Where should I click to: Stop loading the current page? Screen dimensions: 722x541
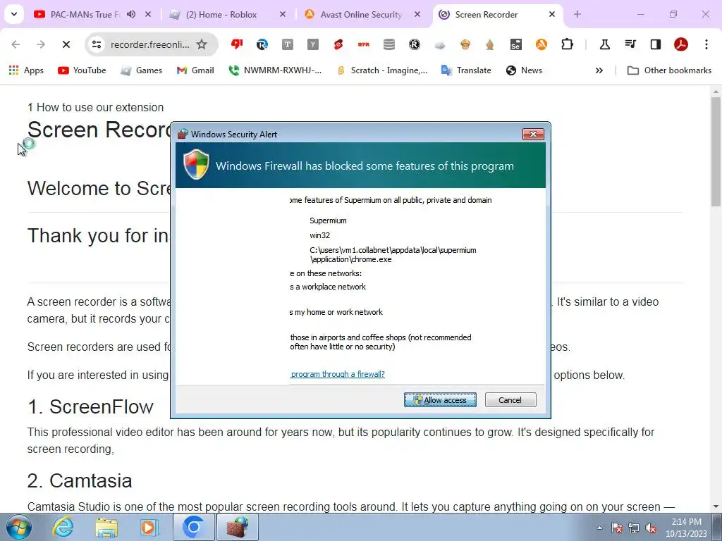(66, 44)
